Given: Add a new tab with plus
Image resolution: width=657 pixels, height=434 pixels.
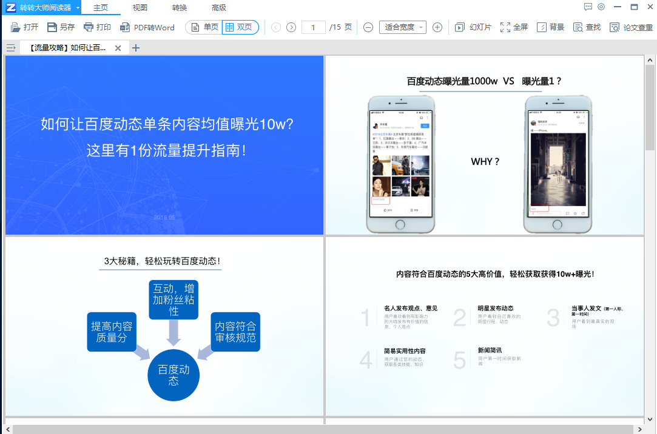Looking at the screenshot, I should click(x=136, y=48).
